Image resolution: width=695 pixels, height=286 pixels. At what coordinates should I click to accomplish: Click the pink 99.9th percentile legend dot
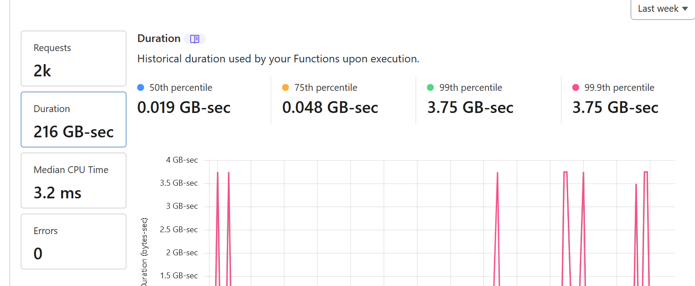click(x=576, y=87)
